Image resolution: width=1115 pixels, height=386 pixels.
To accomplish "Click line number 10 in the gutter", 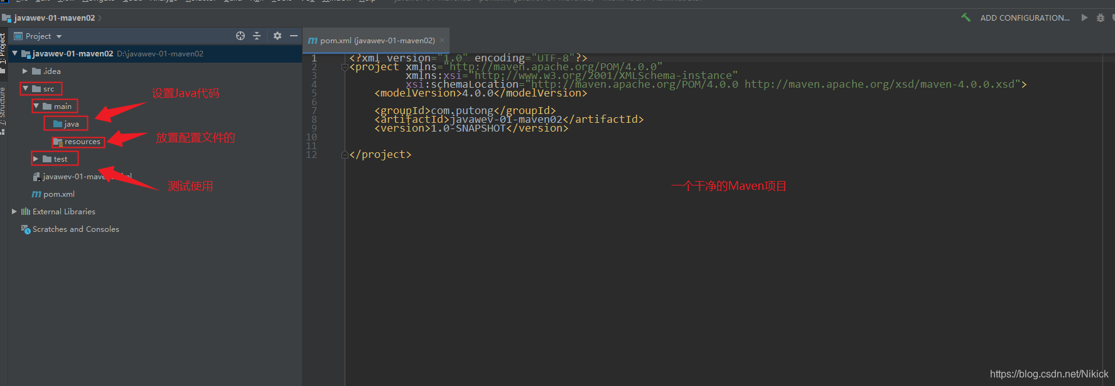I will click(x=311, y=137).
